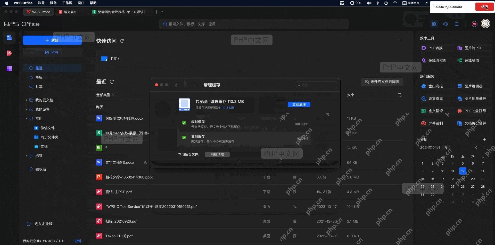Click grid view icon in 清理缓存 dialog
Screen dimensions: 495x245
(195, 85)
